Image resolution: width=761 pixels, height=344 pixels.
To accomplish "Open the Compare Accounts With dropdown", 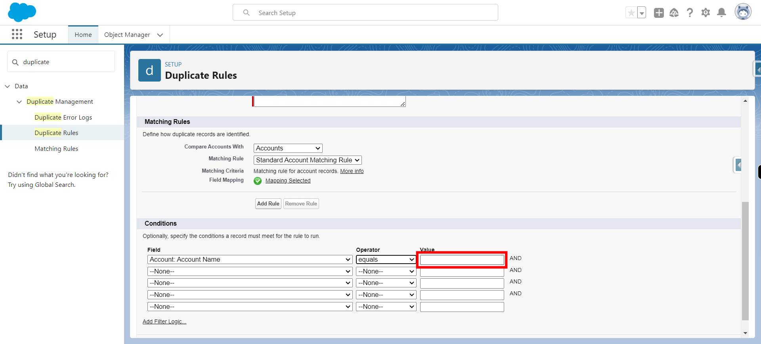I will pos(288,148).
